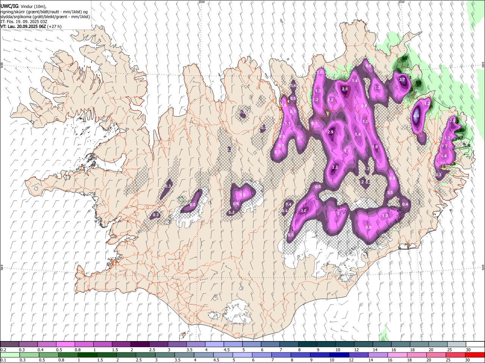Click lower-scale light violet swatch between 14 and 16
The width and height of the screenshot is (485, 363).
coord(377,355)
